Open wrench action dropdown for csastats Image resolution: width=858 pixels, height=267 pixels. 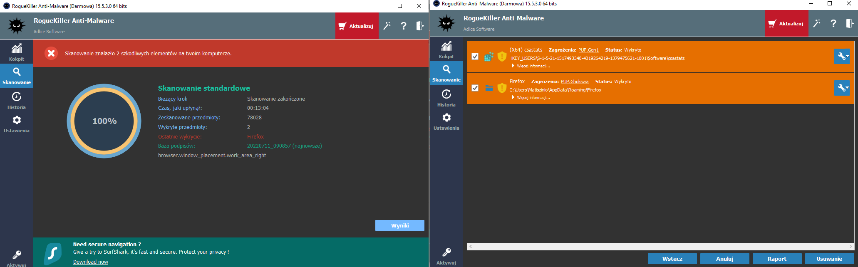click(x=842, y=56)
